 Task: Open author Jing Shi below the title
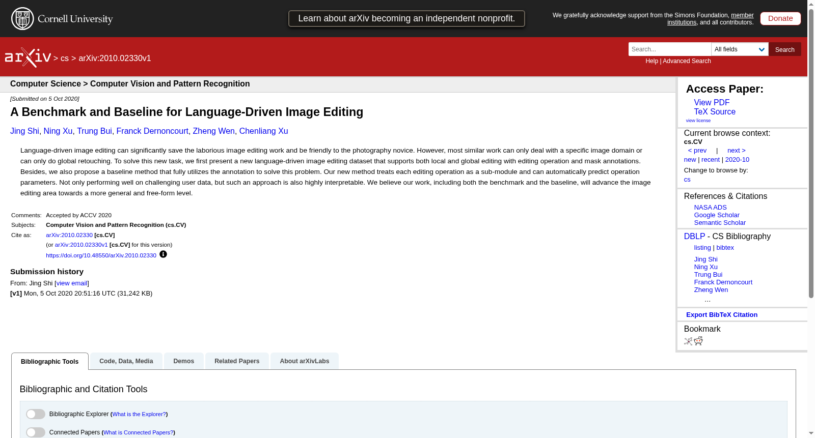coord(24,131)
